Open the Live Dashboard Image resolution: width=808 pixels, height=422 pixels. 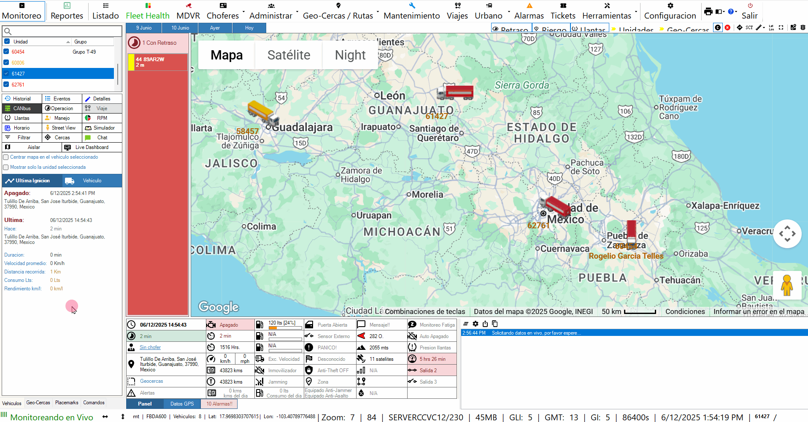[92, 147]
